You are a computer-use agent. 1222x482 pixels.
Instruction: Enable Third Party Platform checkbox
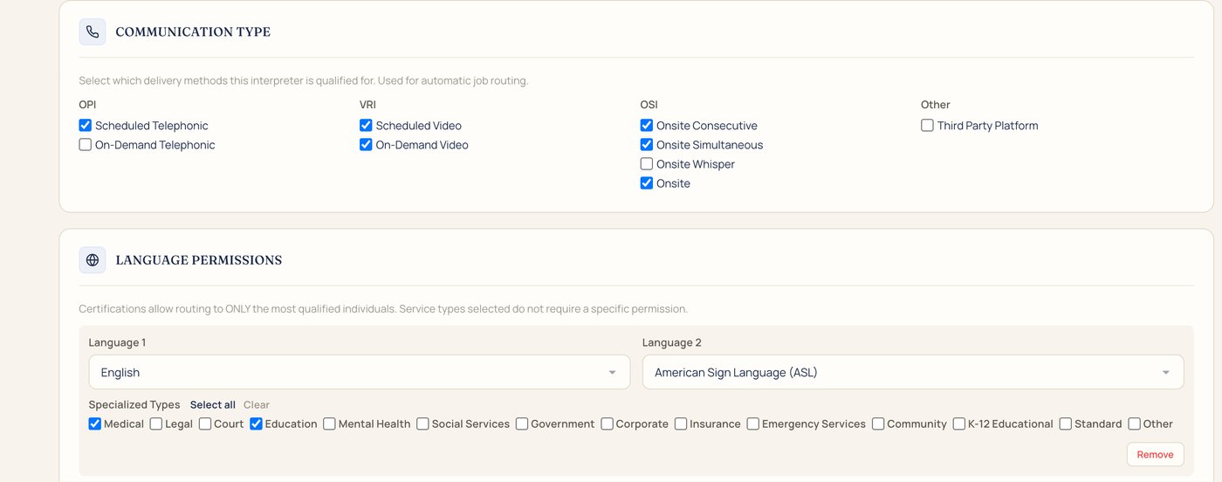click(928, 126)
